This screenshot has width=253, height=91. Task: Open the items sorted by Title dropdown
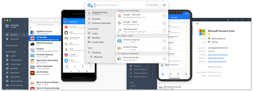pos(45,25)
